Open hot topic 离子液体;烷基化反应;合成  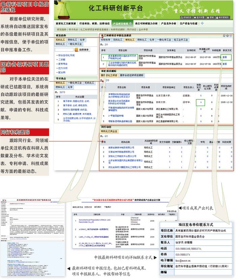click(x=77, y=101)
